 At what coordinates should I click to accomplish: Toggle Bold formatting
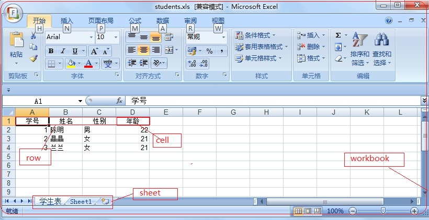point(51,51)
